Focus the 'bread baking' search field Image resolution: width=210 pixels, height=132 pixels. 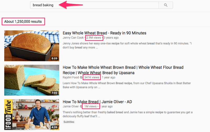point(94,5)
